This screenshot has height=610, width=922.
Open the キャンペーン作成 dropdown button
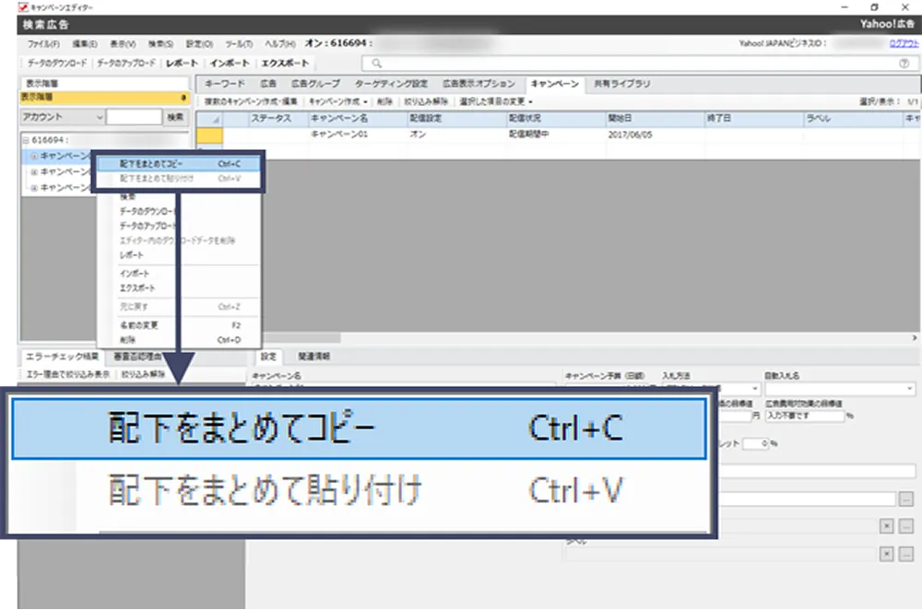tap(338, 100)
